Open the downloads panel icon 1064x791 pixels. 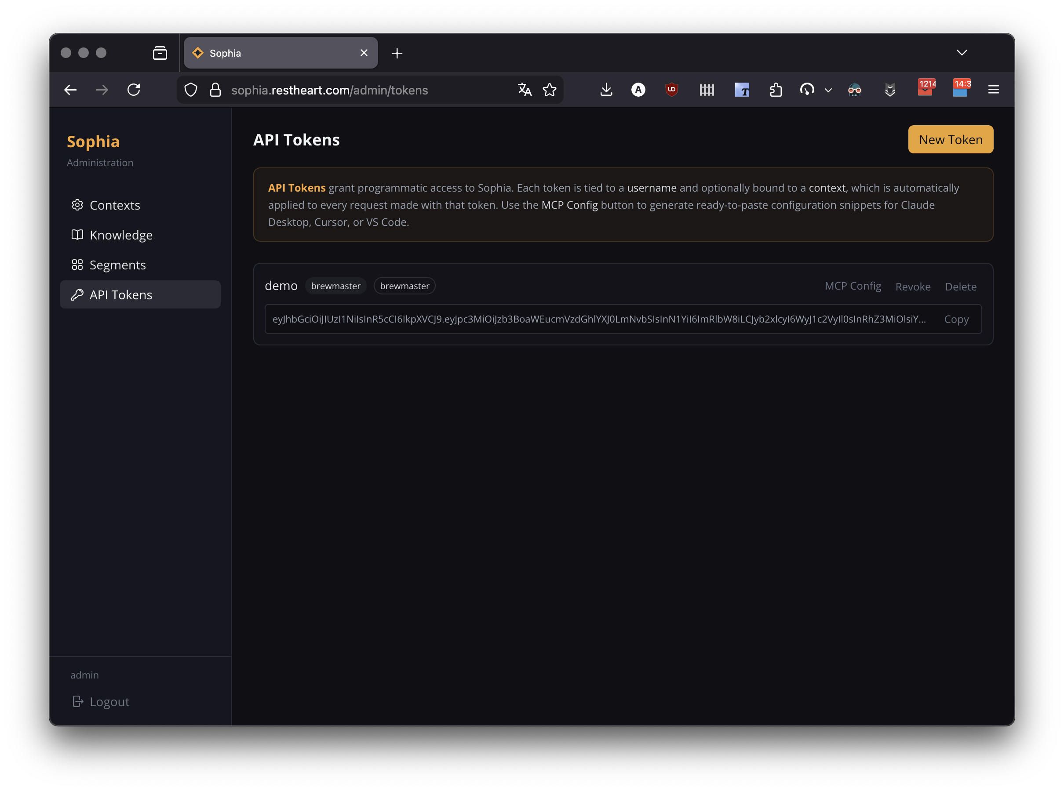click(606, 90)
